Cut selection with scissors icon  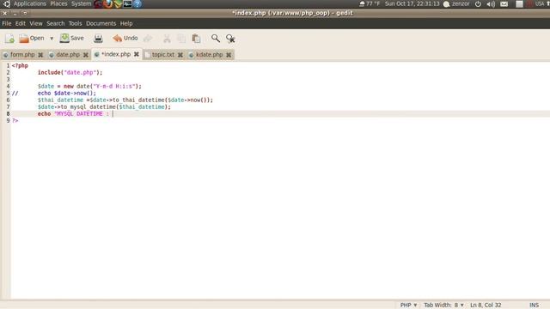[167, 39]
